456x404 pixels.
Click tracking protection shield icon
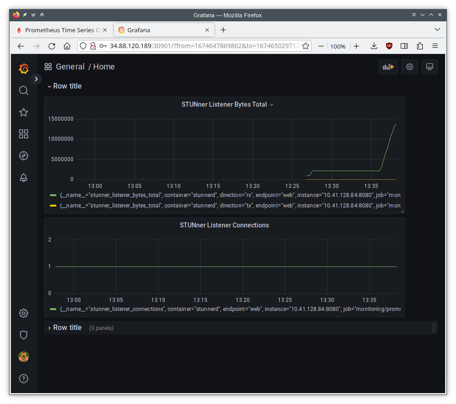click(x=83, y=46)
